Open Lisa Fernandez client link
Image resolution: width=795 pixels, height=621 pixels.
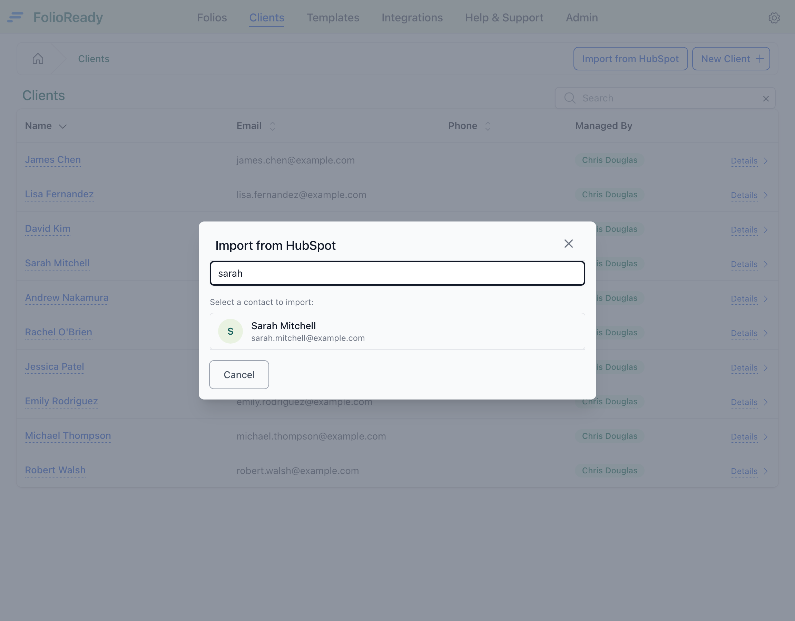pyautogui.click(x=59, y=194)
